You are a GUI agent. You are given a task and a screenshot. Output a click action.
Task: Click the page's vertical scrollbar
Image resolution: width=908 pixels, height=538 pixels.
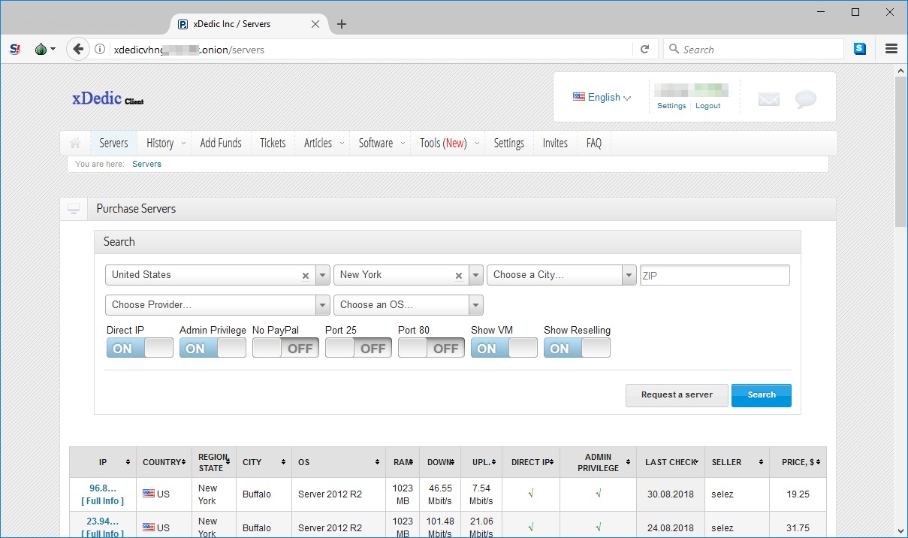click(x=900, y=150)
